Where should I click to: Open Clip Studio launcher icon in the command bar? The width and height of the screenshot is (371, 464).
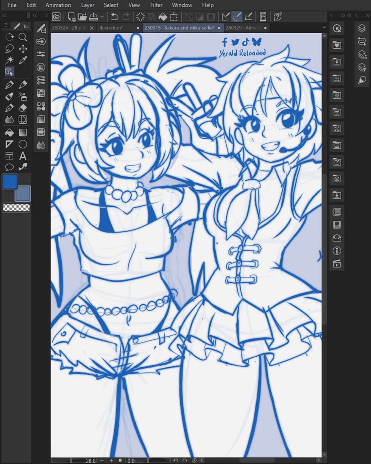(56, 17)
